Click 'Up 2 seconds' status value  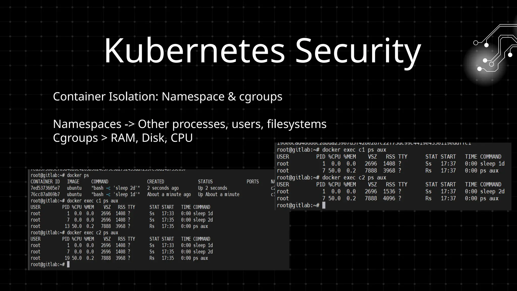coord(213,188)
